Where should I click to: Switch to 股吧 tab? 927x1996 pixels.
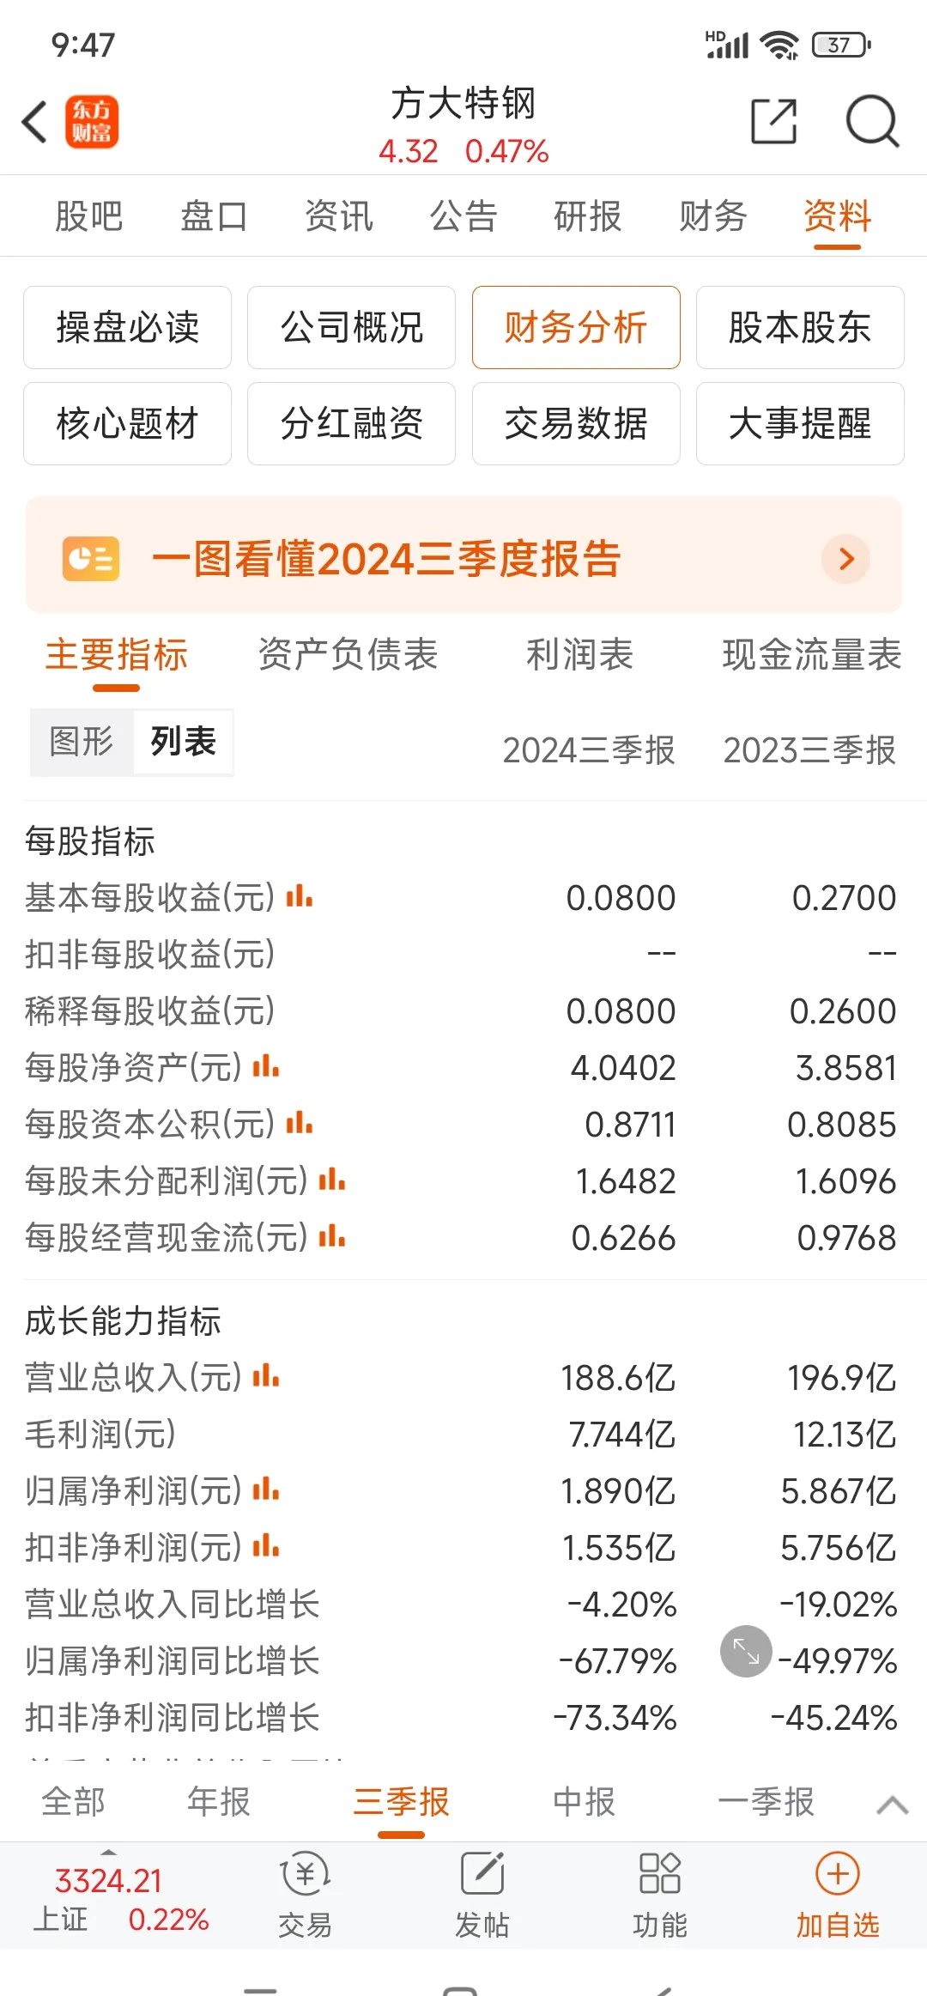(89, 216)
